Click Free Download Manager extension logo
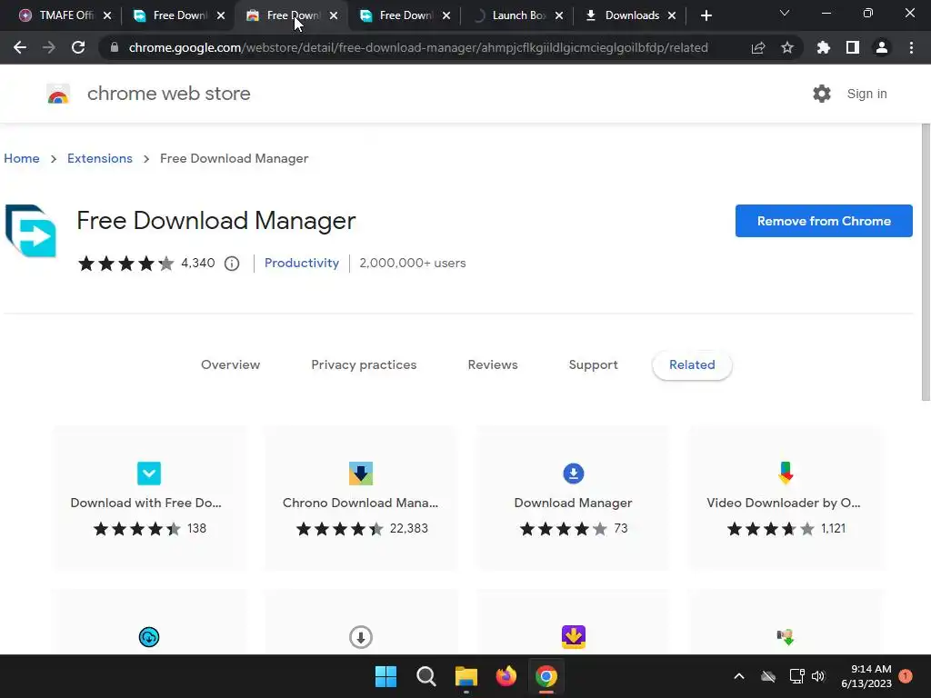931x698 pixels. click(31, 231)
